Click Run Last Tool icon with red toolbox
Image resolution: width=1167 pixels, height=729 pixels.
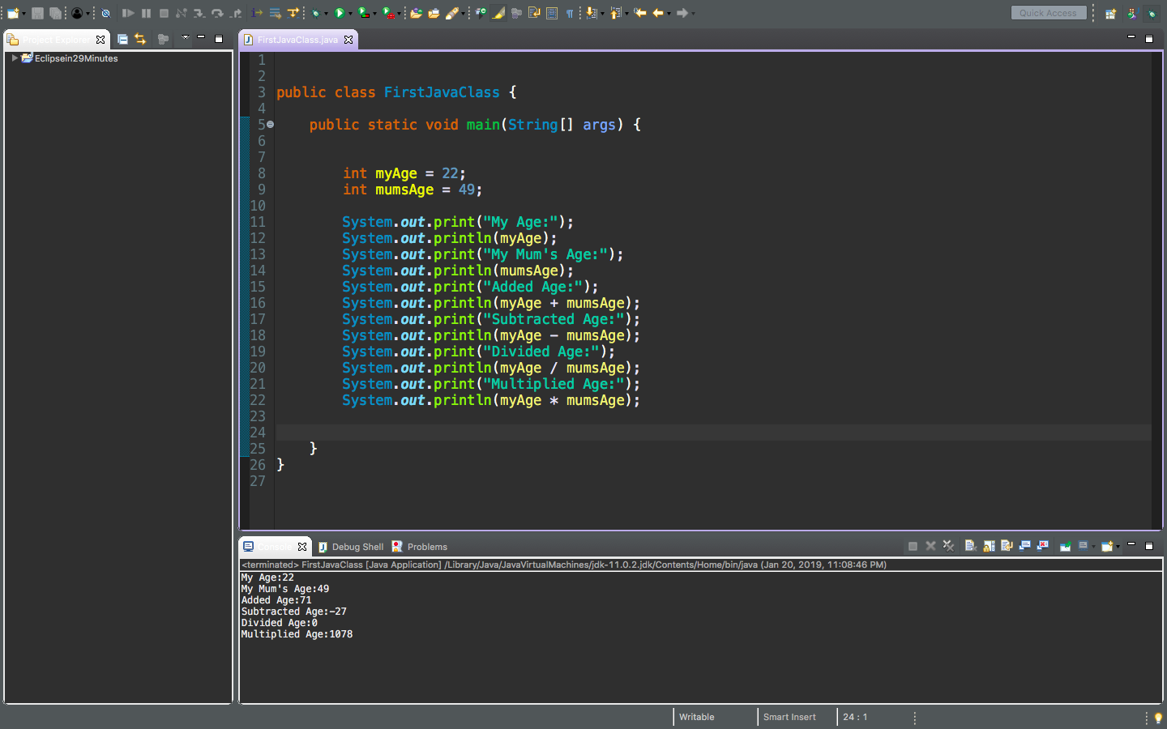[388, 13]
